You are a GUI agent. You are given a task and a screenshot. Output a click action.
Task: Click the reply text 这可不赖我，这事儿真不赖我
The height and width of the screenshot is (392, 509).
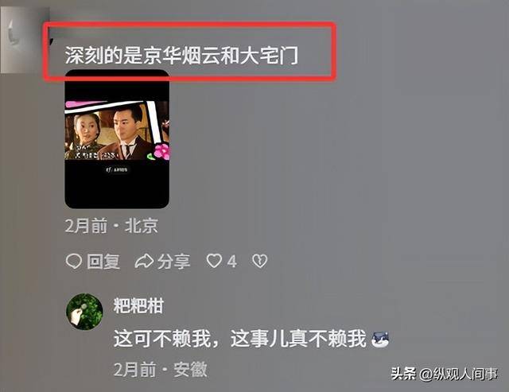click(240, 339)
